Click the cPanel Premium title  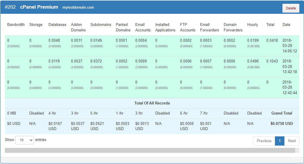click(x=39, y=7)
